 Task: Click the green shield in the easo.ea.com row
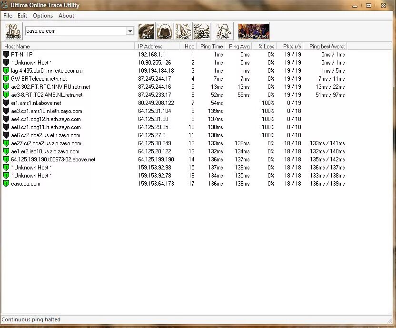point(6,184)
